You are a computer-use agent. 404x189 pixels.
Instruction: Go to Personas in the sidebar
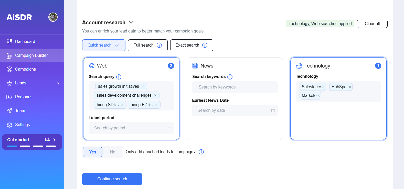(x=24, y=97)
